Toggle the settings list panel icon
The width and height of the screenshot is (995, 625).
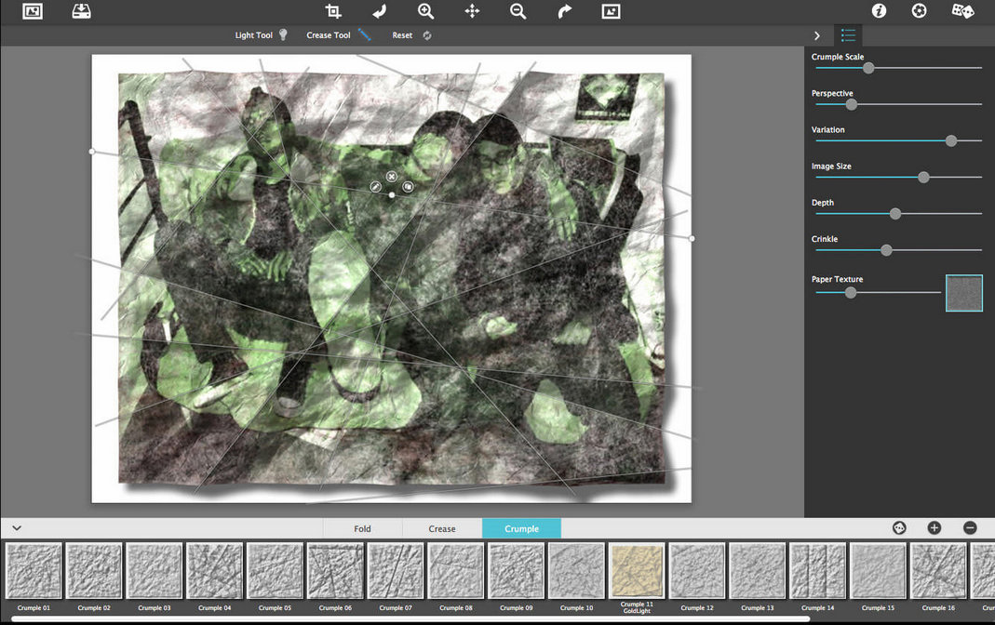pos(849,35)
